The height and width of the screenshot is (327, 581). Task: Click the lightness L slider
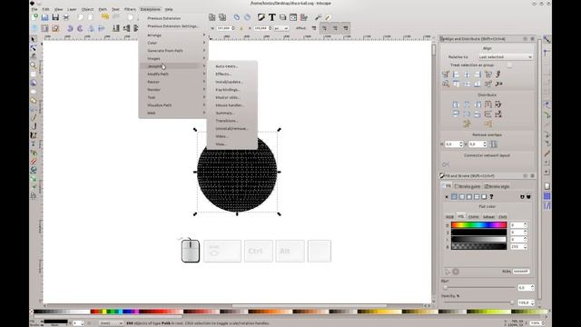tap(478, 240)
